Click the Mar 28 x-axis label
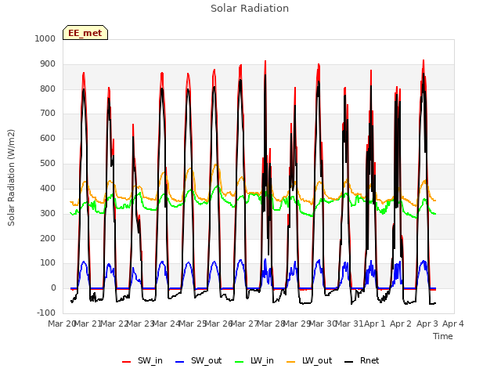 pos(270,324)
